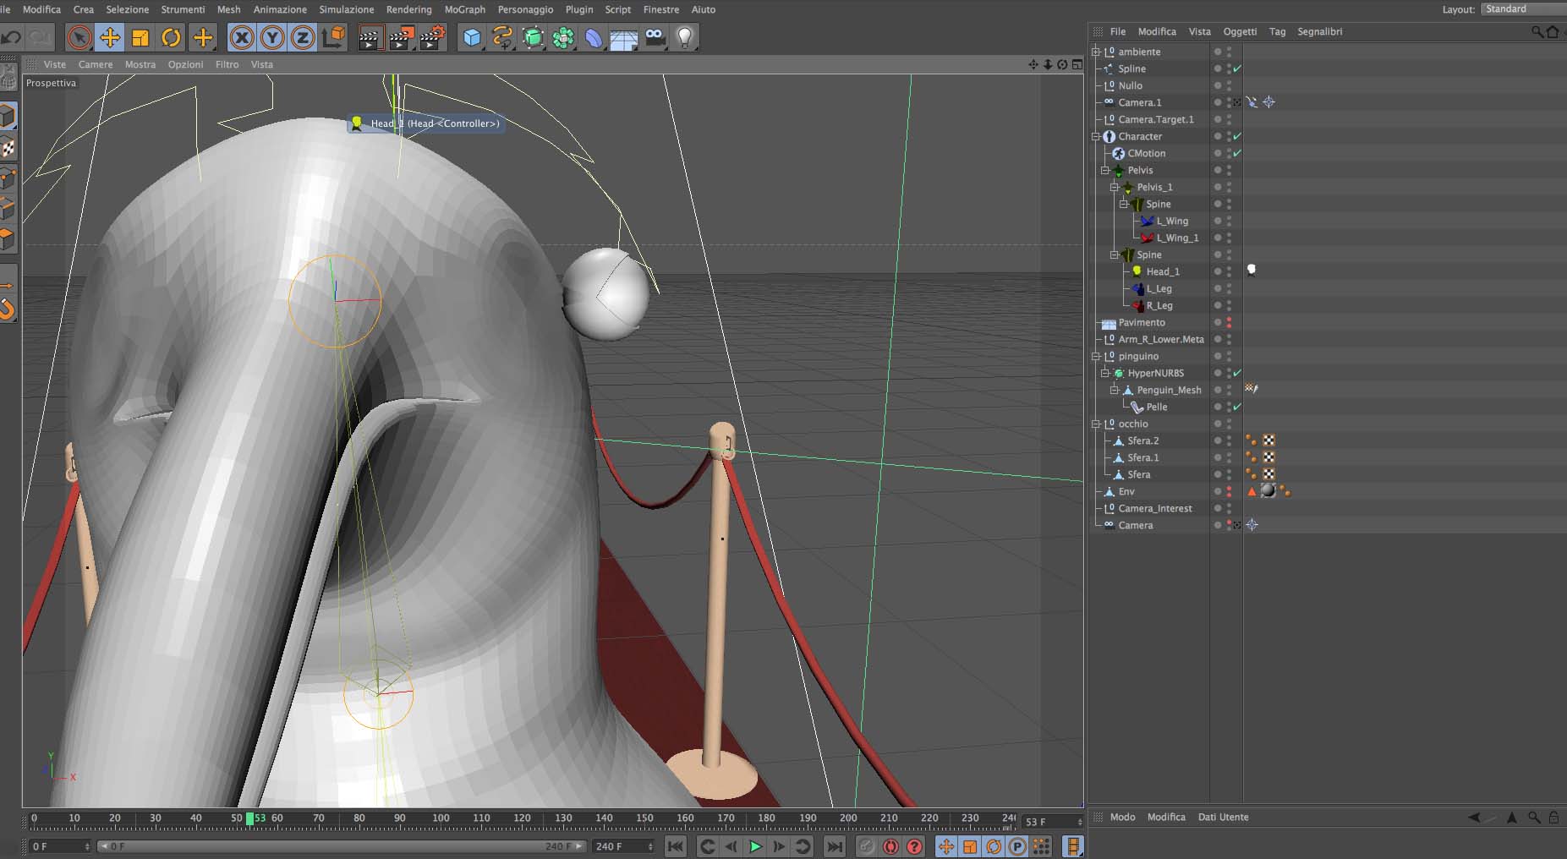Click the floor grid icon in toolbar
1567x859 pixels.
[x=623, y=38]
